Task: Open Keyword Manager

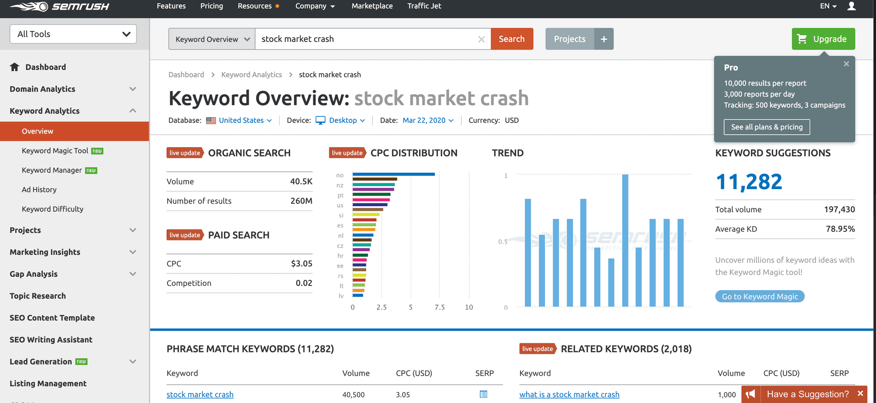Action: point(52,170)
